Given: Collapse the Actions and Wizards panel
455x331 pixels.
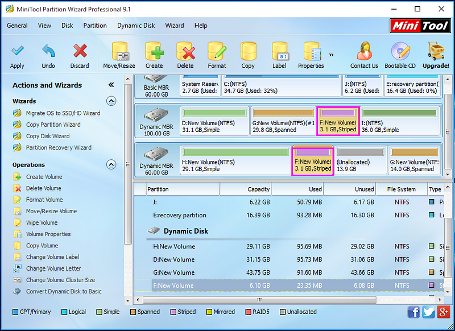Looking at the screenshot, I should coord(111,85).
